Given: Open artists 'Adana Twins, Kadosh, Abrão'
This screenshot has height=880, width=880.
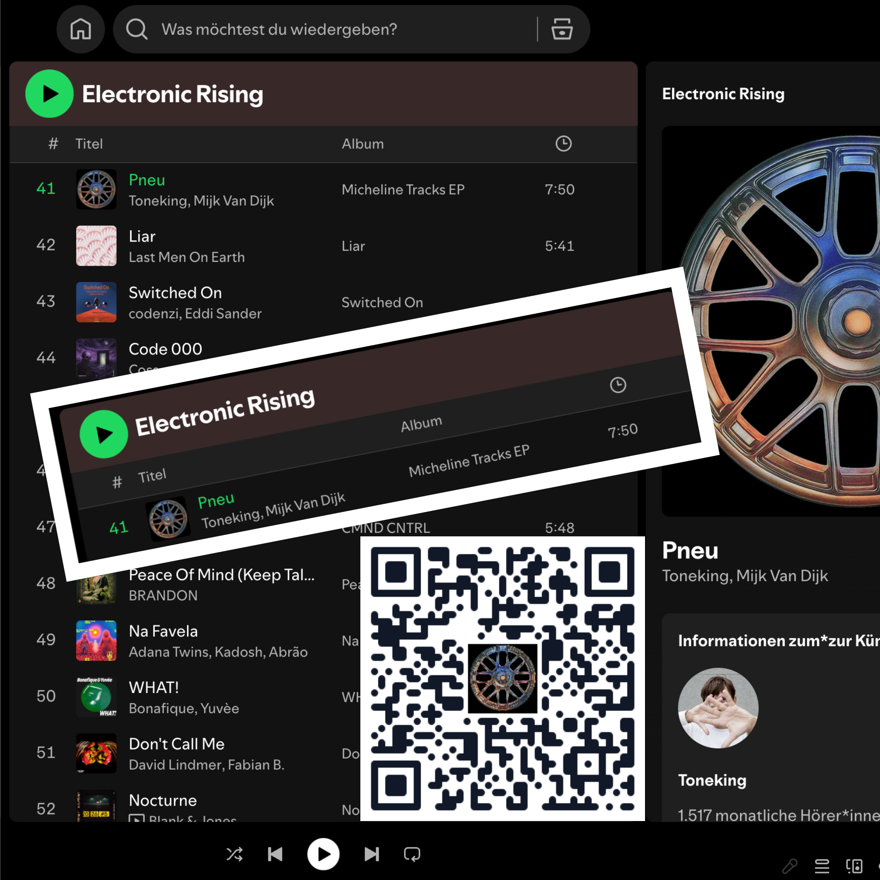Looking at the screenshot, I should (x=218, y=652).
